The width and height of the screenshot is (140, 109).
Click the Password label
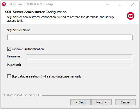coord(14,65)
